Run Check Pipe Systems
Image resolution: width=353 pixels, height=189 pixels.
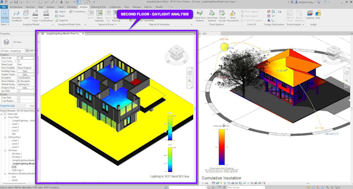(x=212, y=16)
